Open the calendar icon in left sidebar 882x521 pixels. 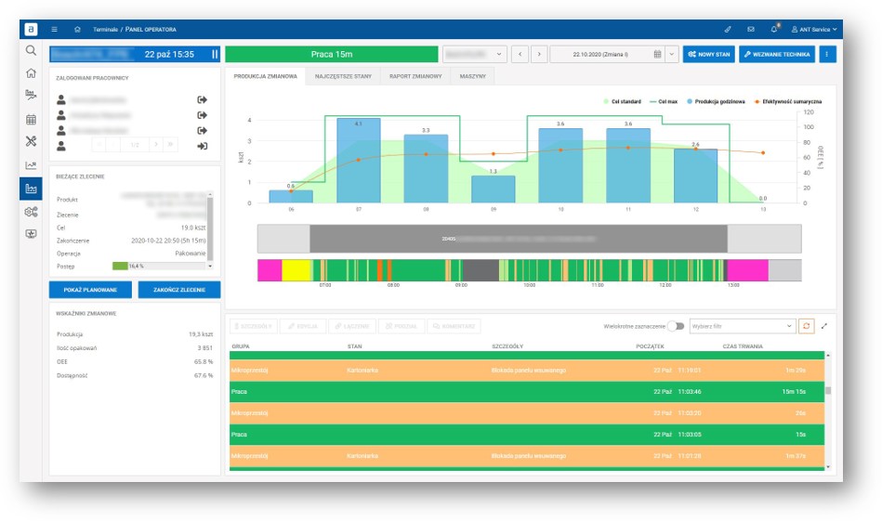point(31,119)
